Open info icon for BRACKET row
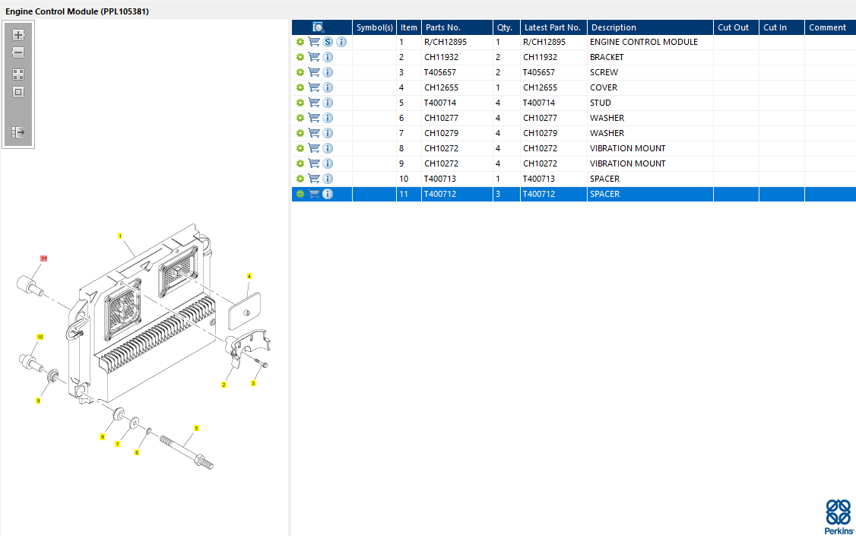This screenshot has width=856, height=536. (328, 57)
